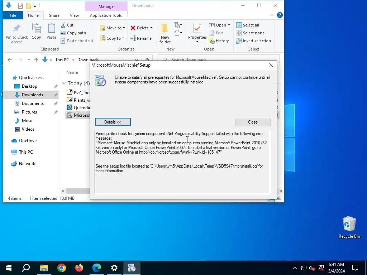Open taskbar Search
The height and width of the screenshot is (275, 367).
26,268
